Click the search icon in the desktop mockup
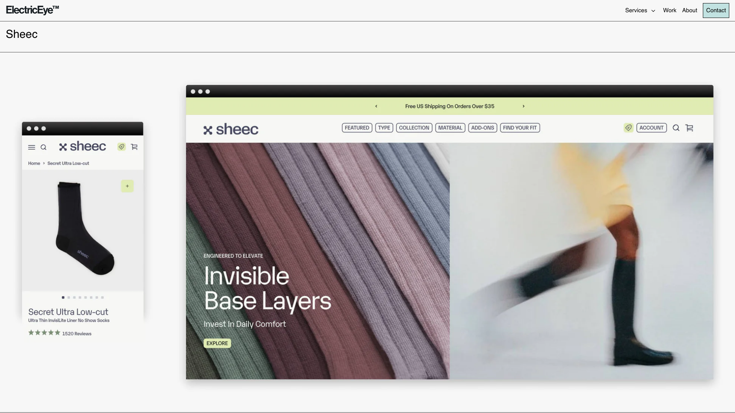The height and width of the screenshot is (413, 735). coord(676,128)
